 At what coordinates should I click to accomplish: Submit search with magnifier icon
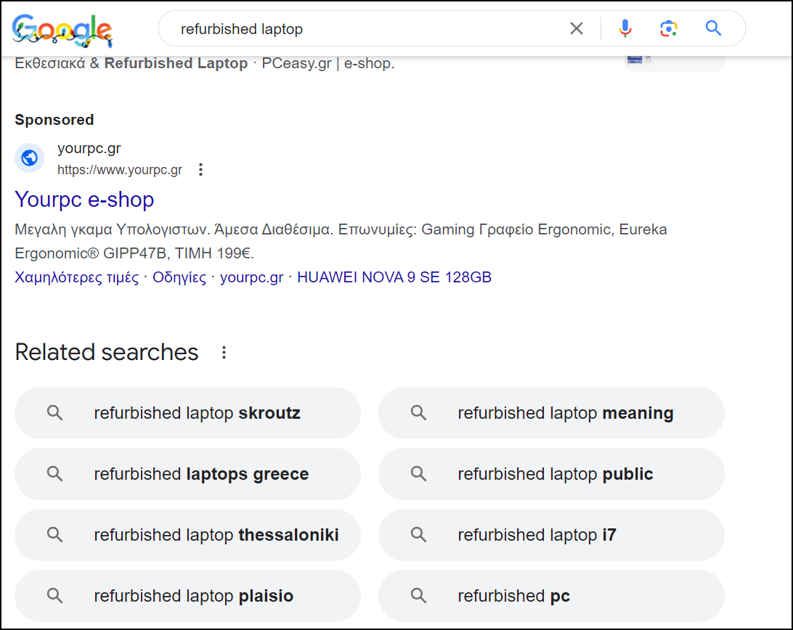[x=713, y=28]
